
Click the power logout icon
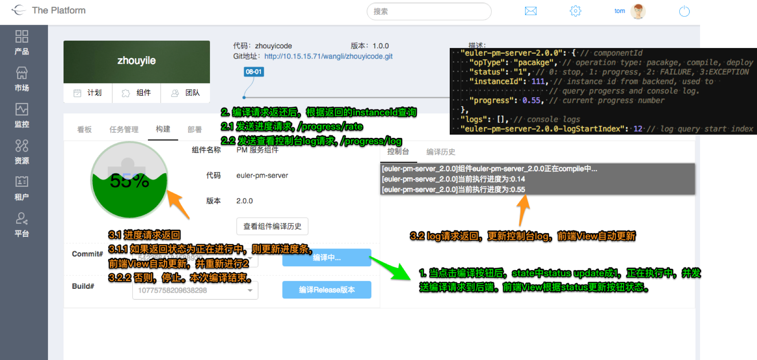(685, 11)
